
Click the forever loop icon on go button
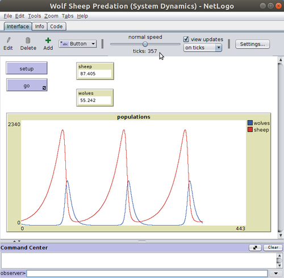44,88
